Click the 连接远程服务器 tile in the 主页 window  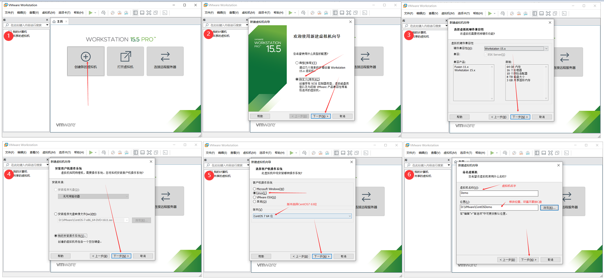pyautogui.click(x=165, y=61)
